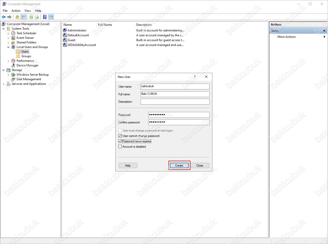328x244 pixels.
Task: Click the Back arrow in toolbar
Action: pos(4,17)
